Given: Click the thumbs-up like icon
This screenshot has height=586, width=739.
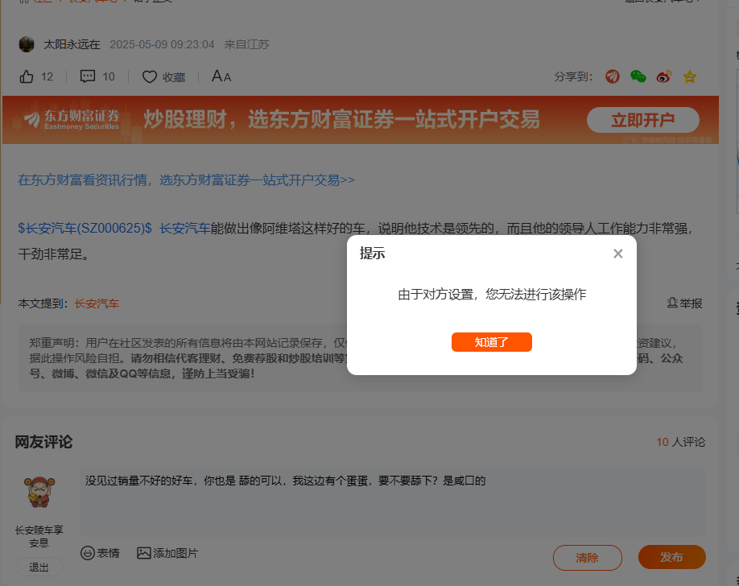Looking at the screenshot, I should pyautogui.click(x=27, y=76).
